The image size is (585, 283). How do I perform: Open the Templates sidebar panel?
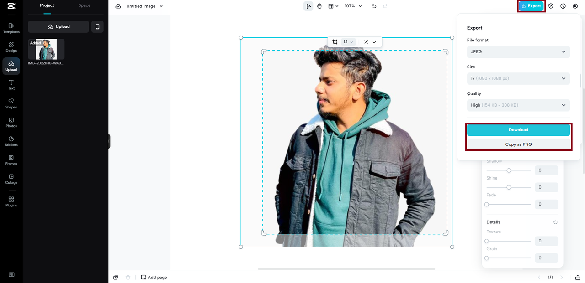pos(11,28)
